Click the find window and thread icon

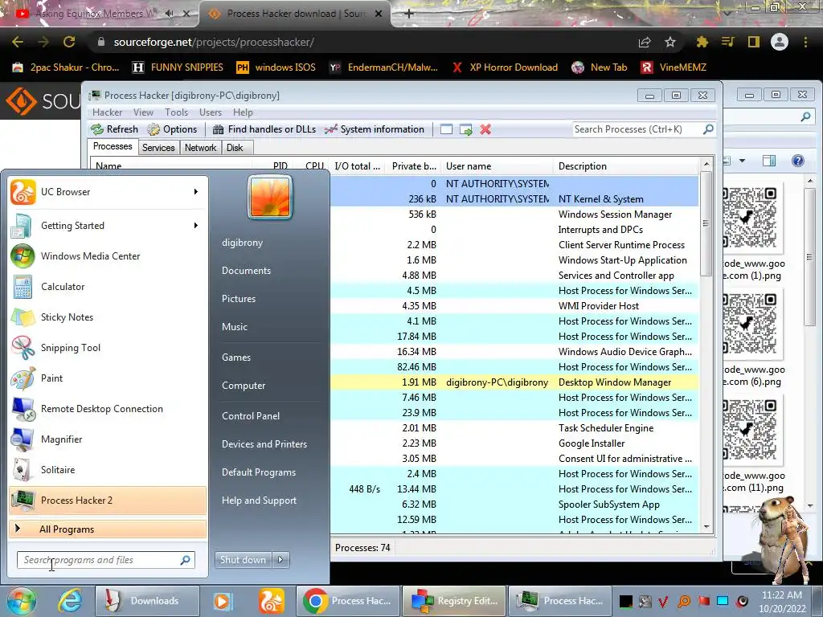coord(465,129)
